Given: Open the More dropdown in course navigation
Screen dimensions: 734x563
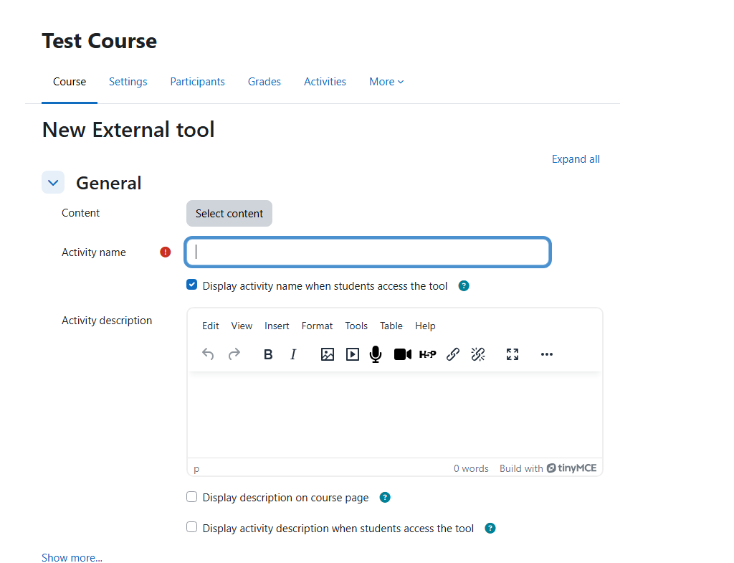Looking at the screenshot, I should (x=386, y=82).
